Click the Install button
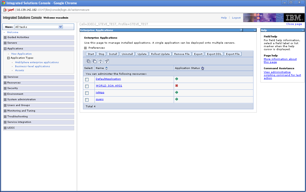The width and height of the screenshot is (306, 192). 113,54
